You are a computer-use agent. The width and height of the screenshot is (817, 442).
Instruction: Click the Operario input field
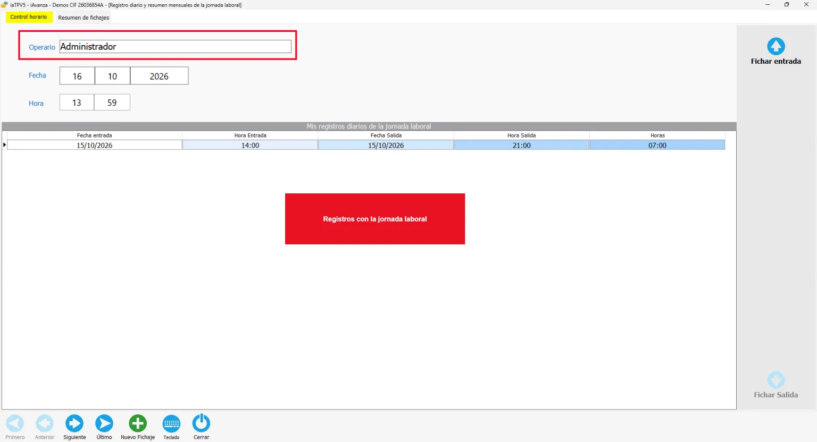(176, 47)
